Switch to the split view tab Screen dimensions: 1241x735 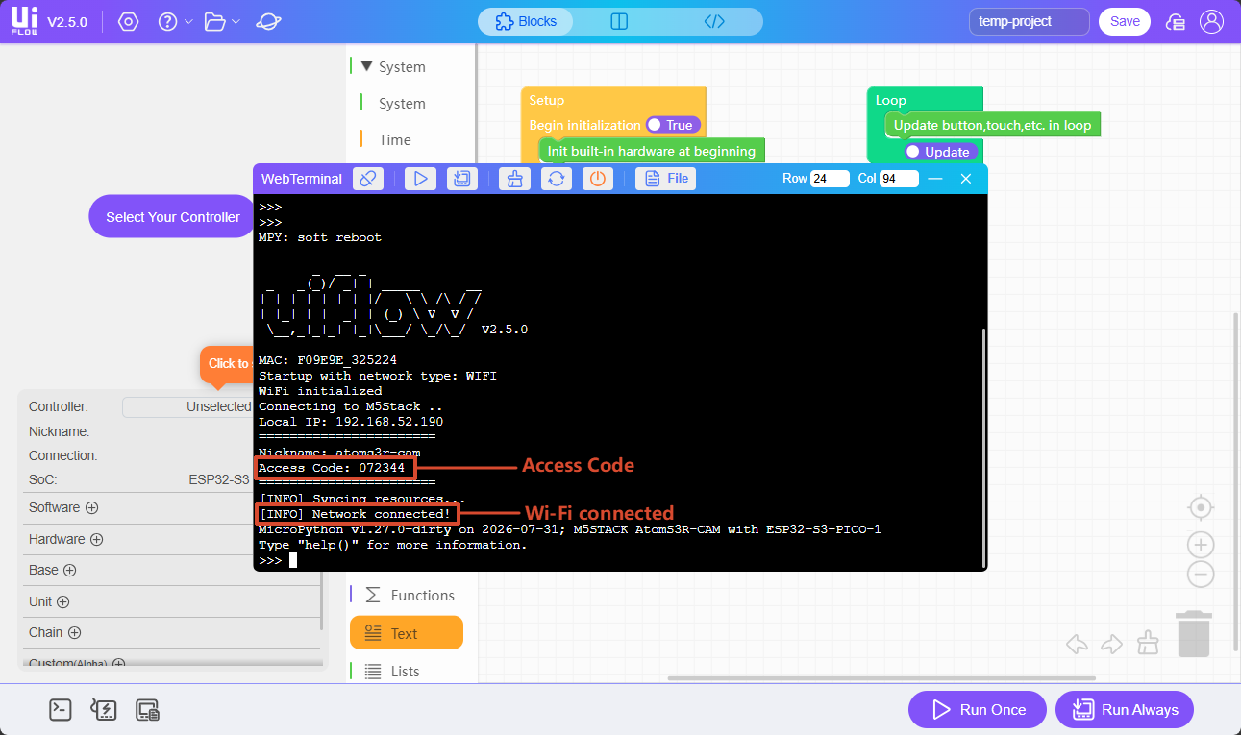click(x=619, y=21)
